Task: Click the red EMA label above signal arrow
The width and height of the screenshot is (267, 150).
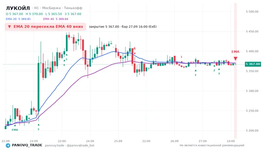Action: click(235, 52)
